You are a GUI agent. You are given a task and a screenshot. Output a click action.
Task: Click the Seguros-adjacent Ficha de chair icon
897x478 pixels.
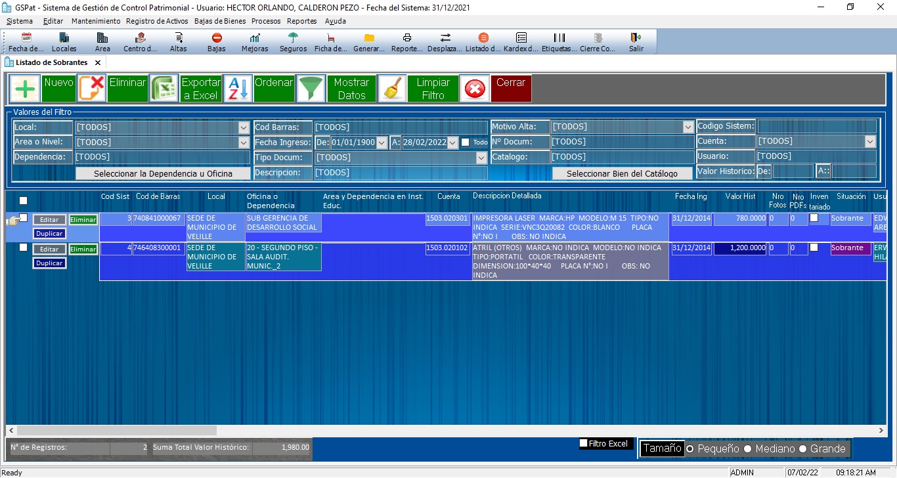(331, 42)
